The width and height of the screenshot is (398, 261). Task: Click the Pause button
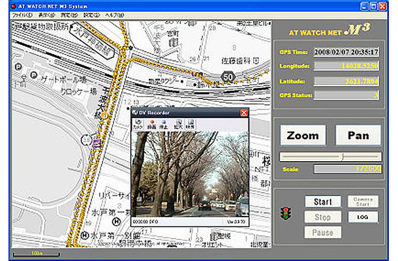323,232
